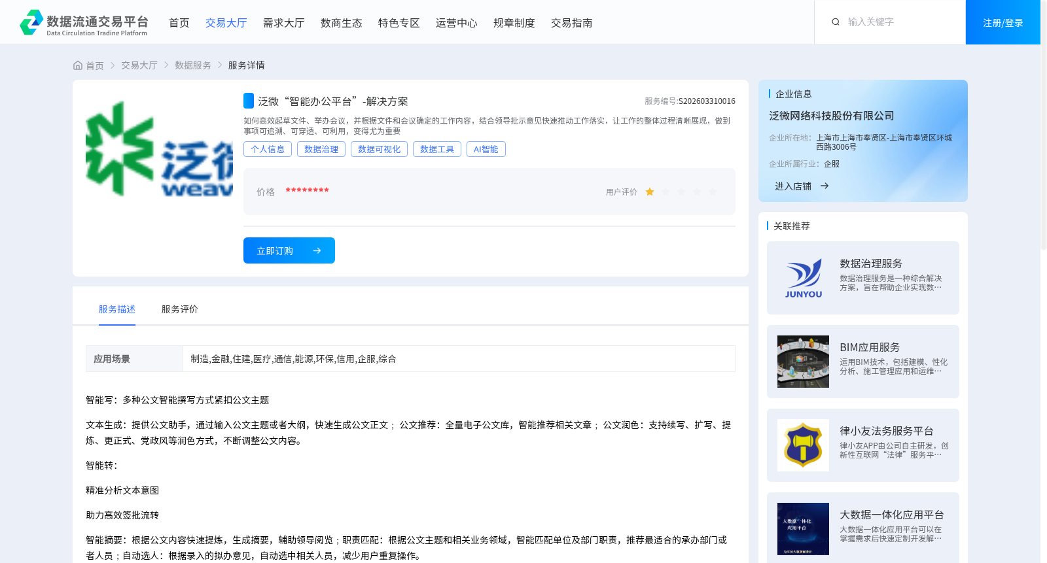
Task: Click 交易大厅 in the breadcrumb
Action: point(139,65)
